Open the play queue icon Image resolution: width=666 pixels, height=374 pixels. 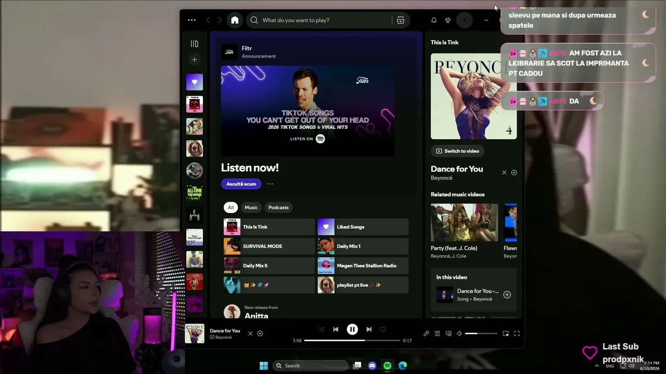438,333
